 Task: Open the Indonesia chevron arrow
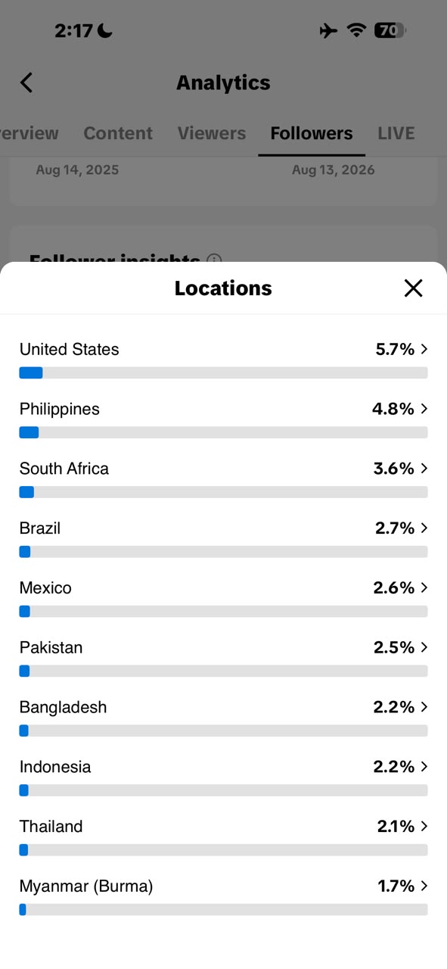point(424,767)
